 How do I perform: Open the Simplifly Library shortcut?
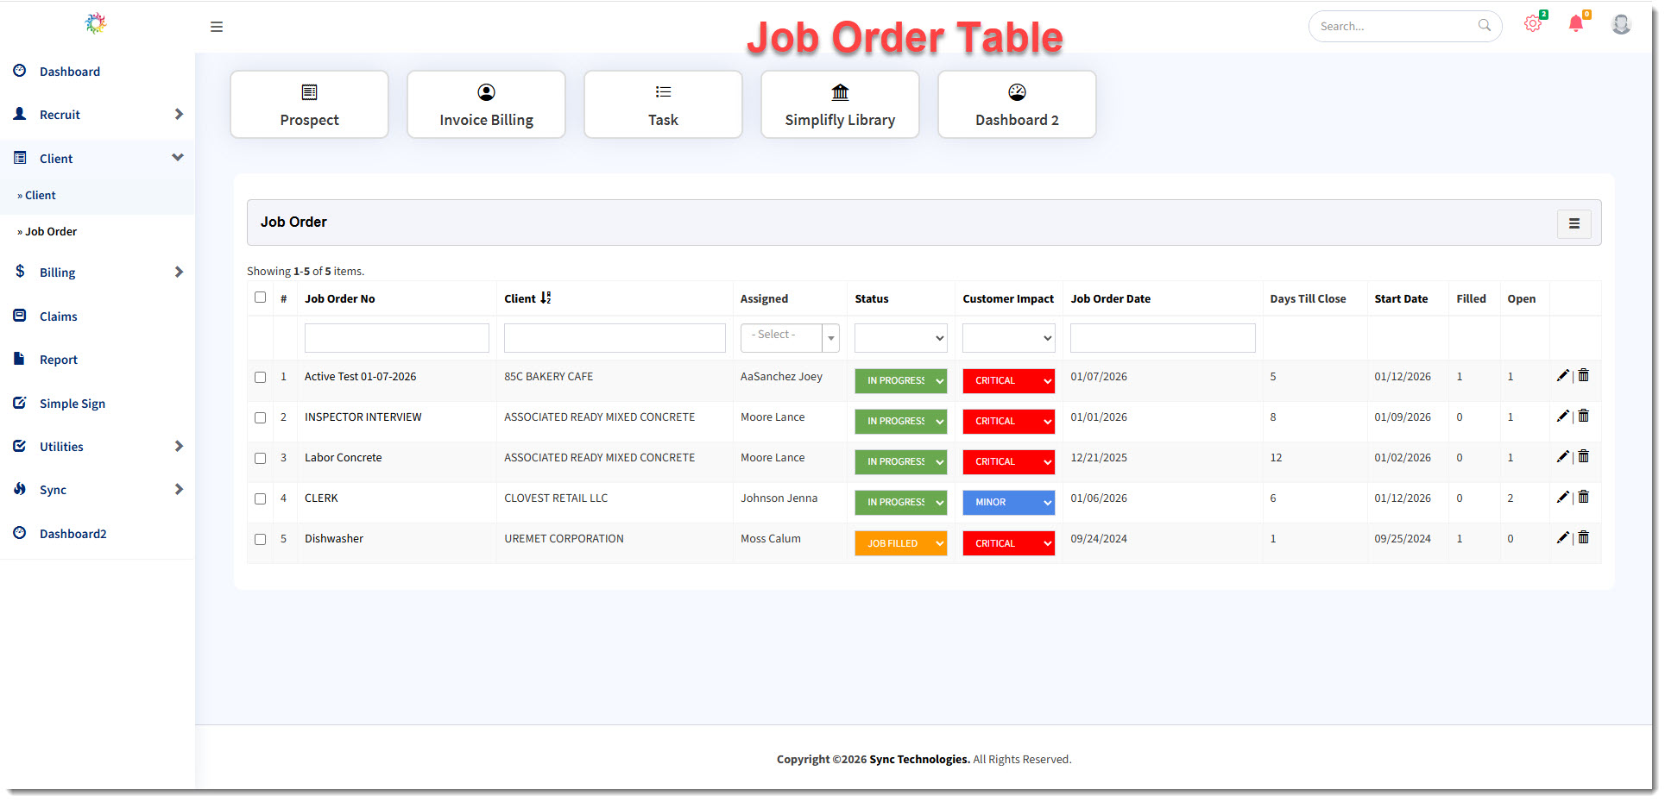[x=839, y=104]
